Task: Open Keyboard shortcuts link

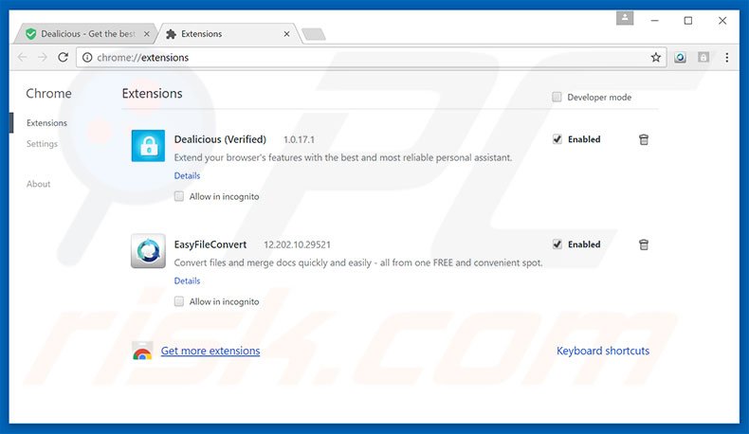Action: coord(603,351)
